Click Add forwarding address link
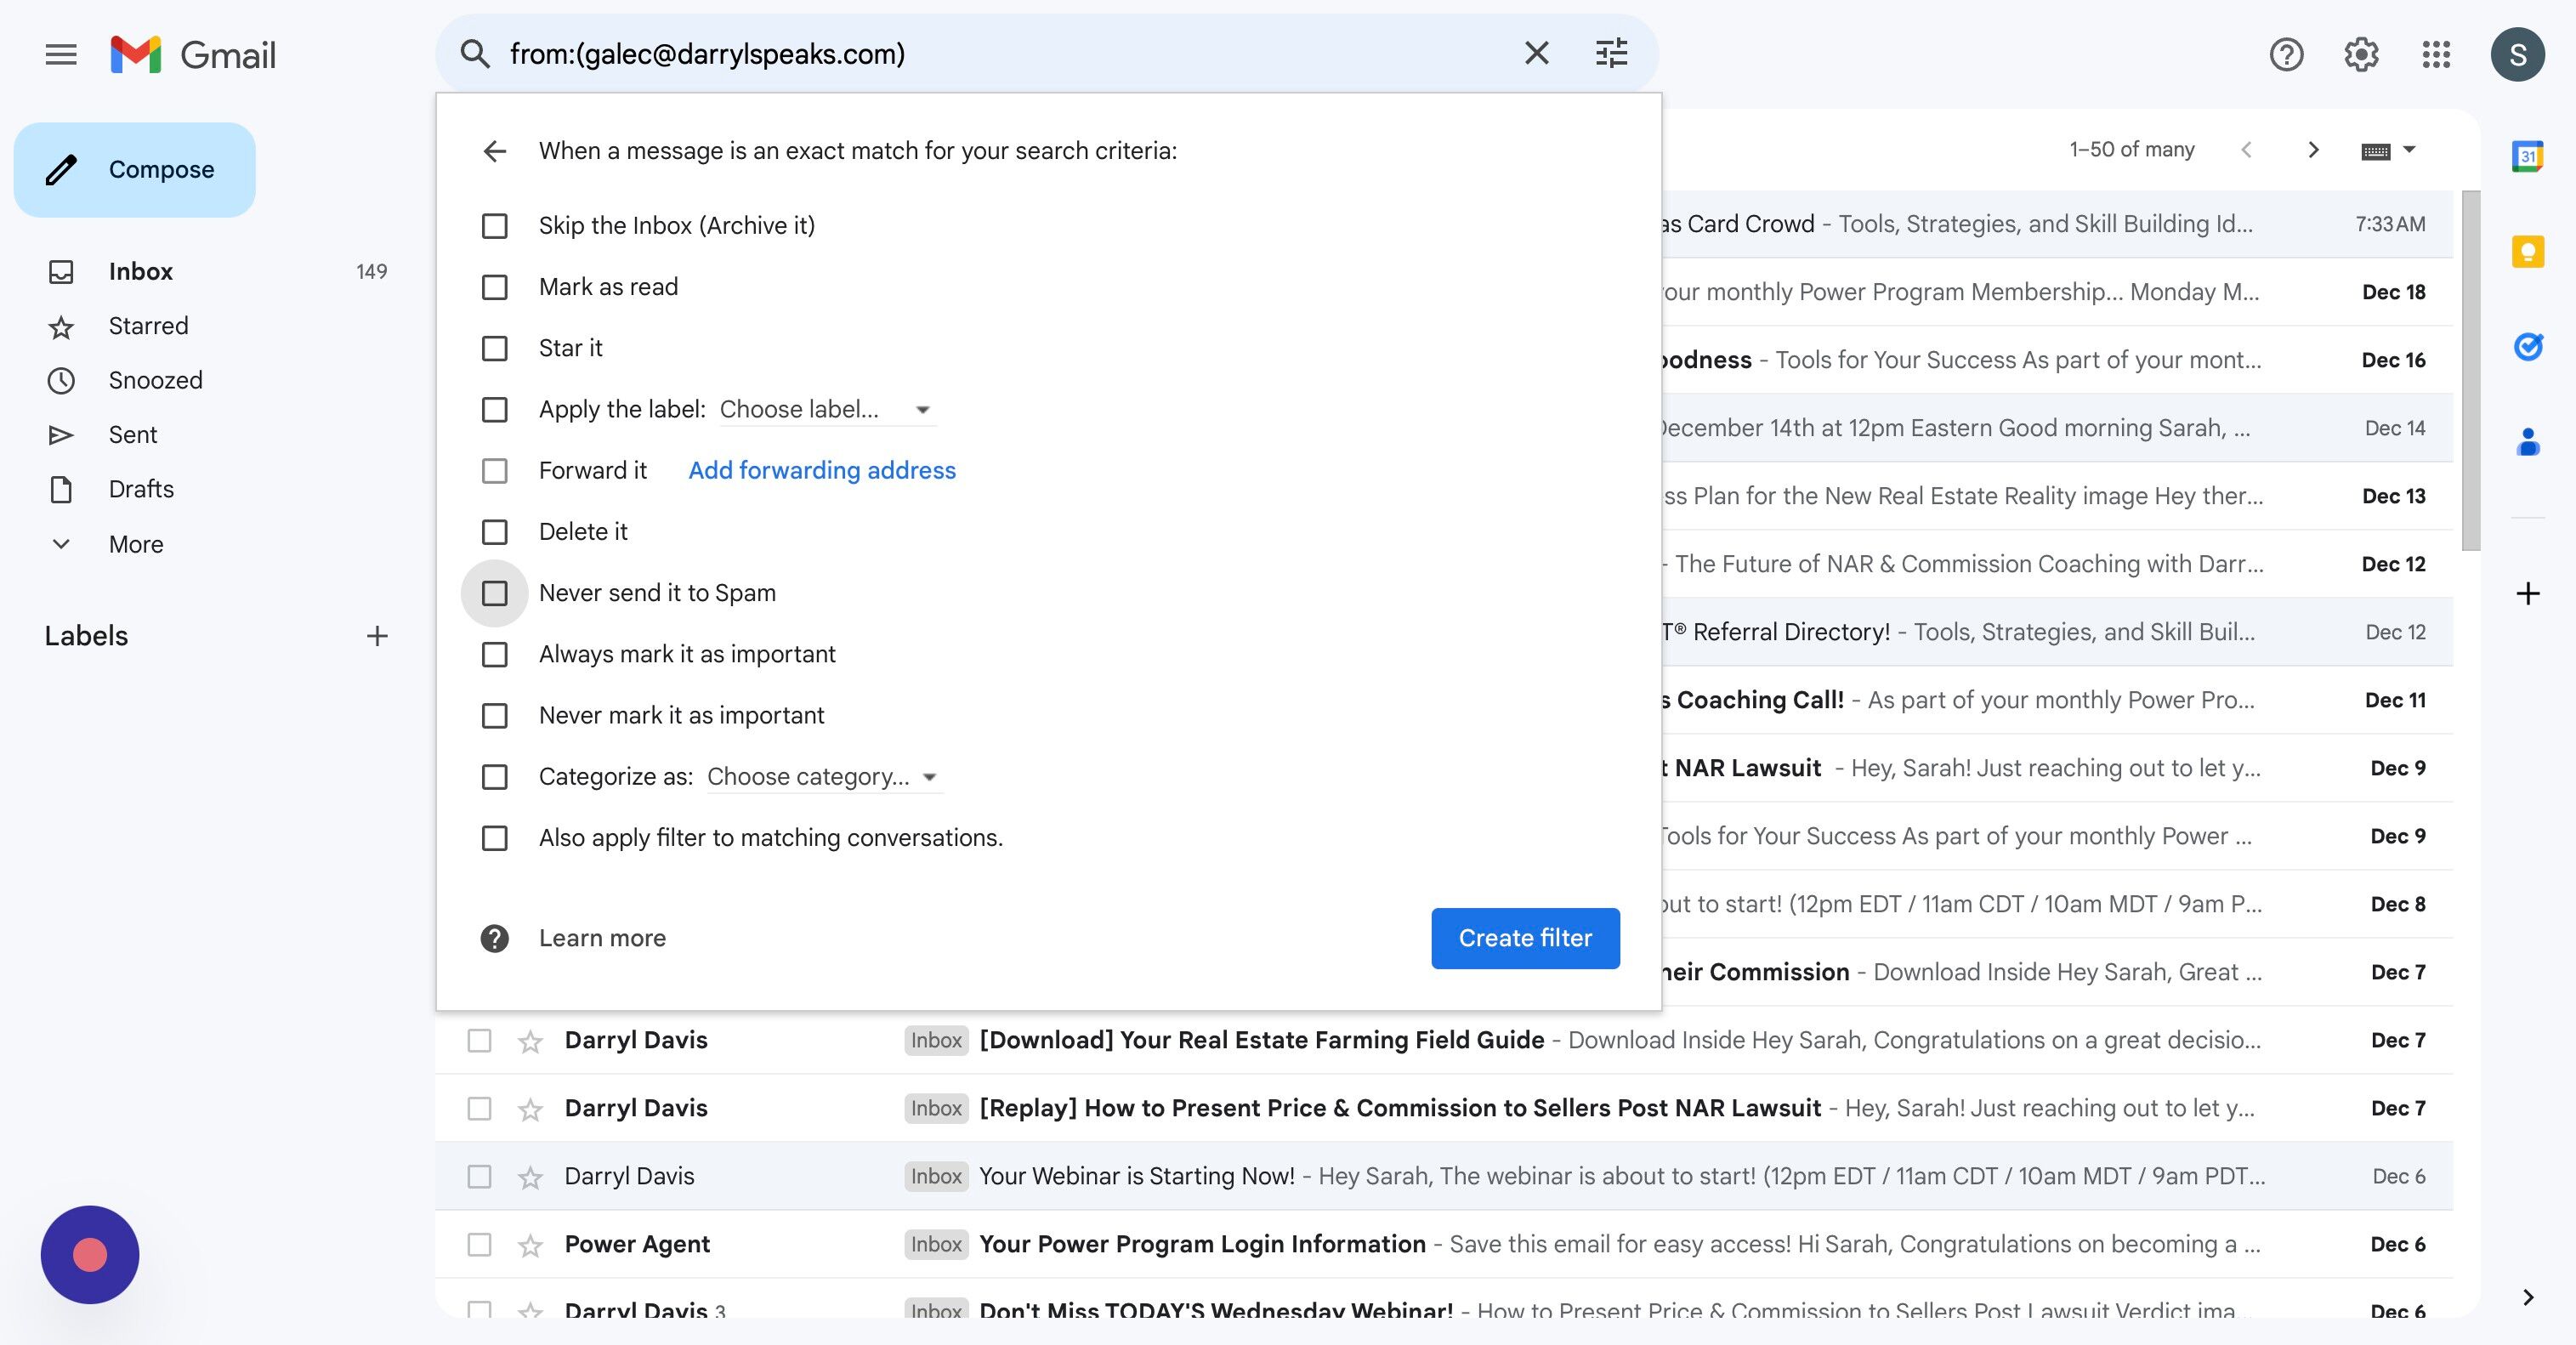2576x1345 pixels. point(821,471)
